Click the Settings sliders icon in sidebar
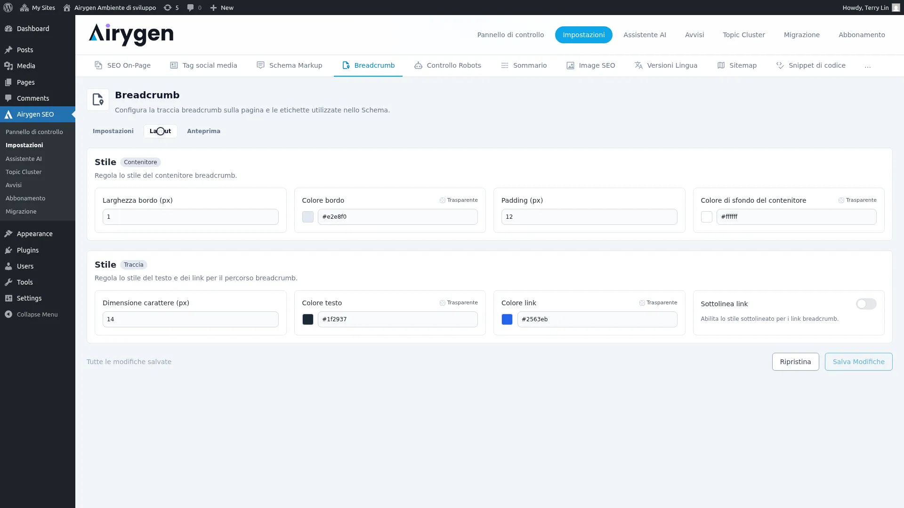This screenshot has width=904, height=508. pos(8,298)
